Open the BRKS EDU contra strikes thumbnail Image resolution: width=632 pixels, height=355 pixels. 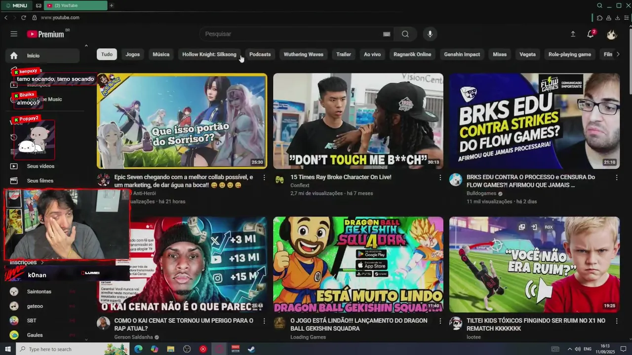pos(534,121)
